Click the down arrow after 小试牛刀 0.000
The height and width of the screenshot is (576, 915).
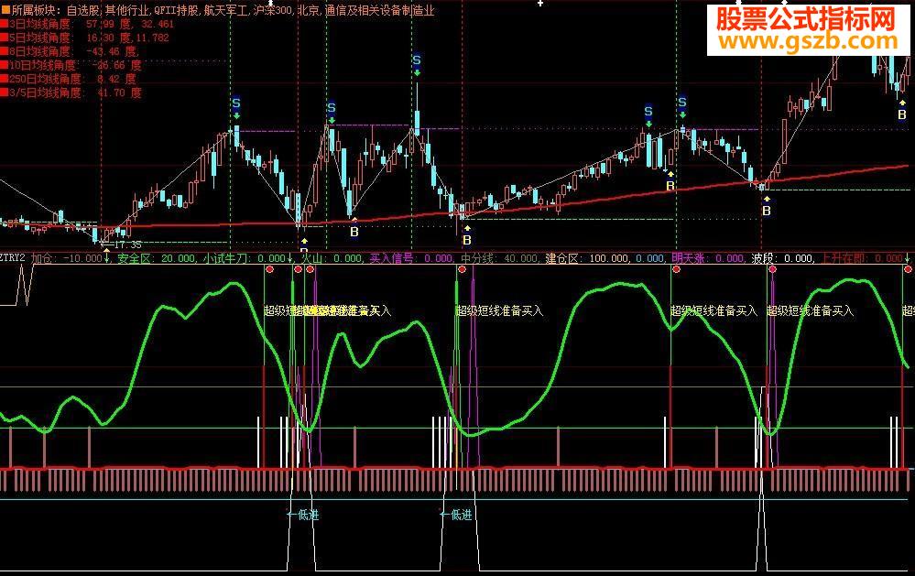[x=290, y=258]
